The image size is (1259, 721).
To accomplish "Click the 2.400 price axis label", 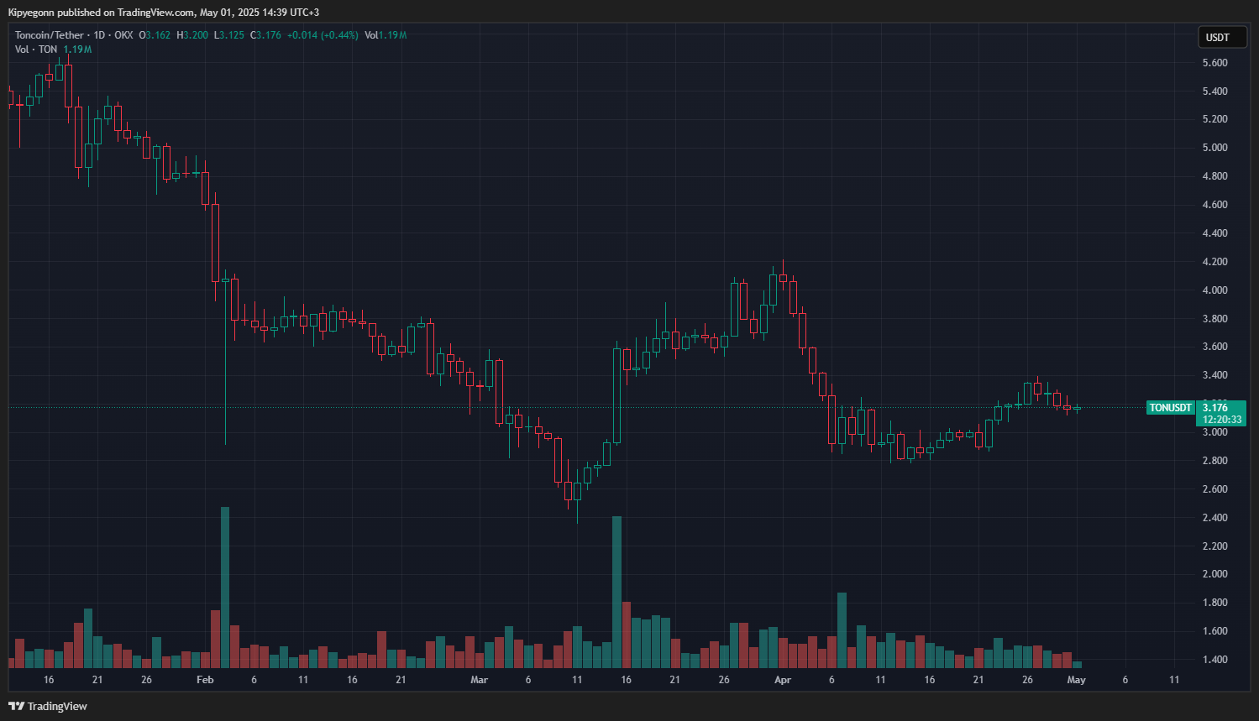I will 1214,518.
